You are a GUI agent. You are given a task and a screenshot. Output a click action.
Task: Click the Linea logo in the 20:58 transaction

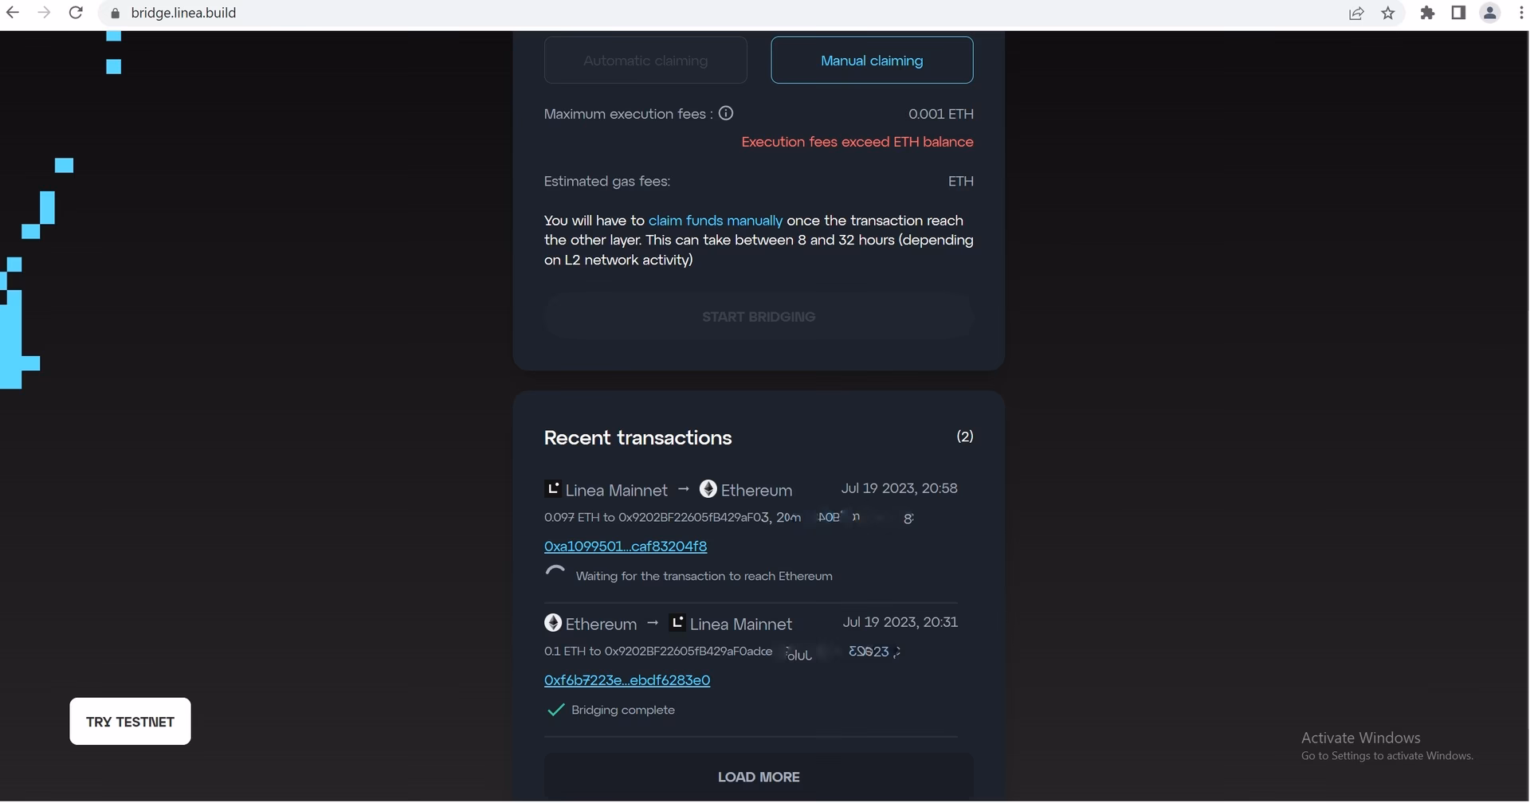click(x=552, y=488)
